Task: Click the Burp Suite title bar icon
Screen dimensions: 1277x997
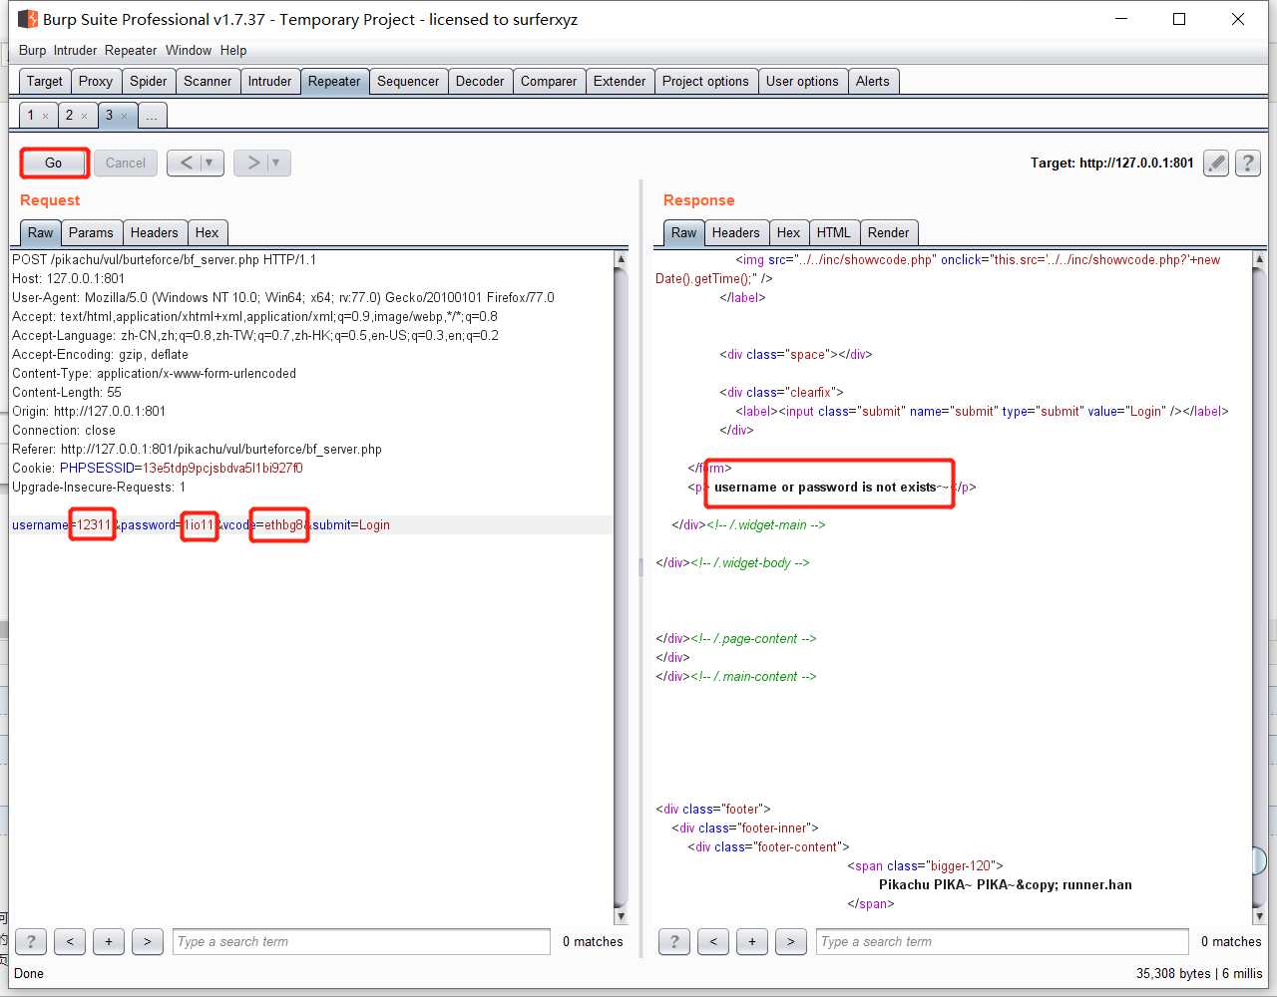Action: (x=27, y=19)
